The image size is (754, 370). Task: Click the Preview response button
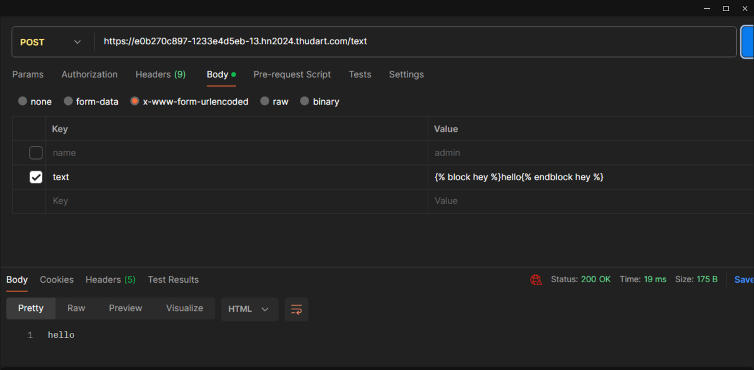coord(125,308)
